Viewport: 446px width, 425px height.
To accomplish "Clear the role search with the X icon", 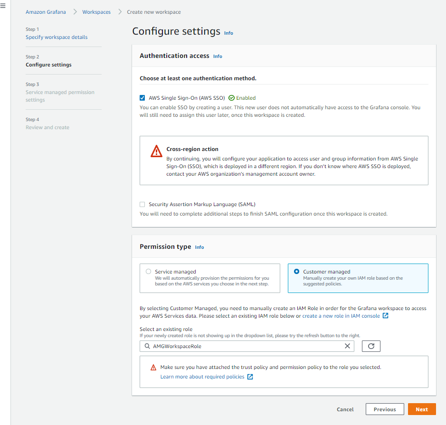I will 347,346.
